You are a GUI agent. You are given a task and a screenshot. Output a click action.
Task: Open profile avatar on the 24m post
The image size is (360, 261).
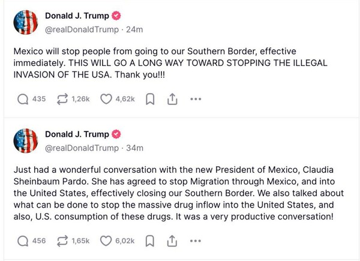(x=26, y=22)
